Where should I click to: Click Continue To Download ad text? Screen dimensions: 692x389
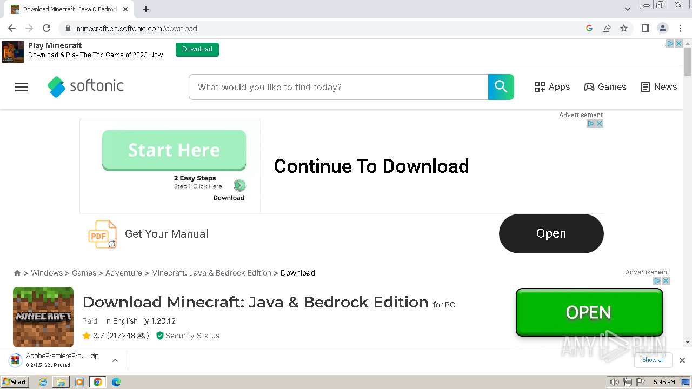point(371,166)
